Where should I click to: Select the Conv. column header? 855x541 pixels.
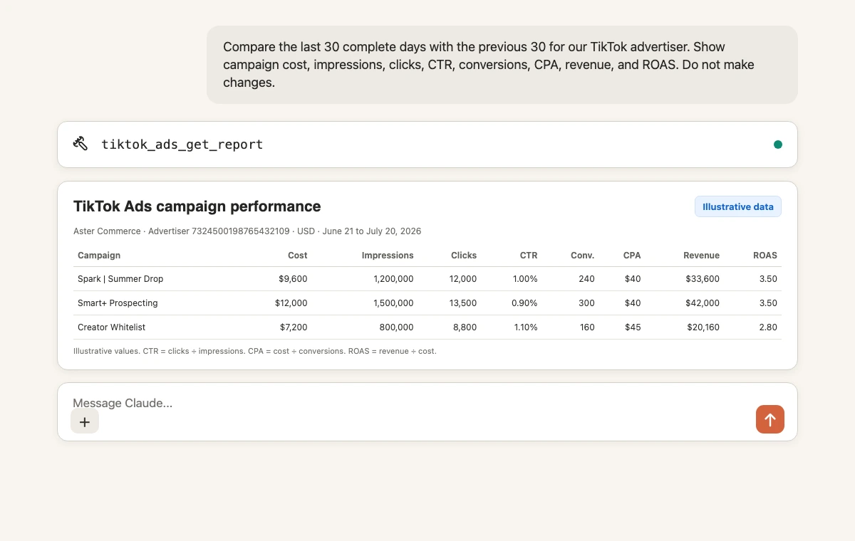(x=583, y=255)
